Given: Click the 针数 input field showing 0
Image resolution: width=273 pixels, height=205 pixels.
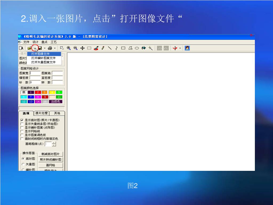Looking at the screenshot, I should 35,82.
